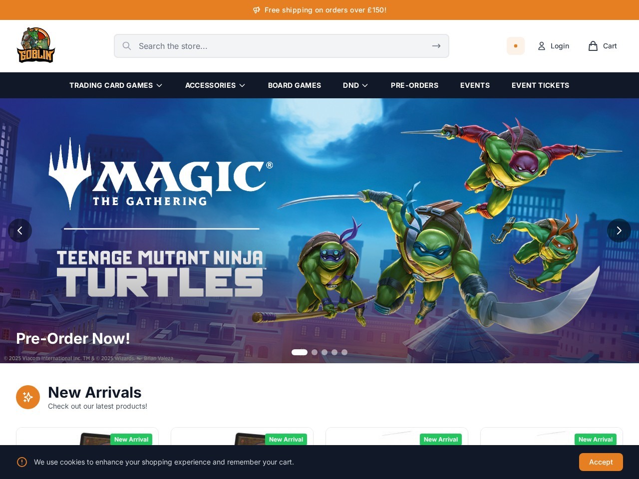The height and width of the screenshot is (479, 639).
Task: Open the Accessories dropdown menu
Action: pyautogui.click(x=215, y=85)
